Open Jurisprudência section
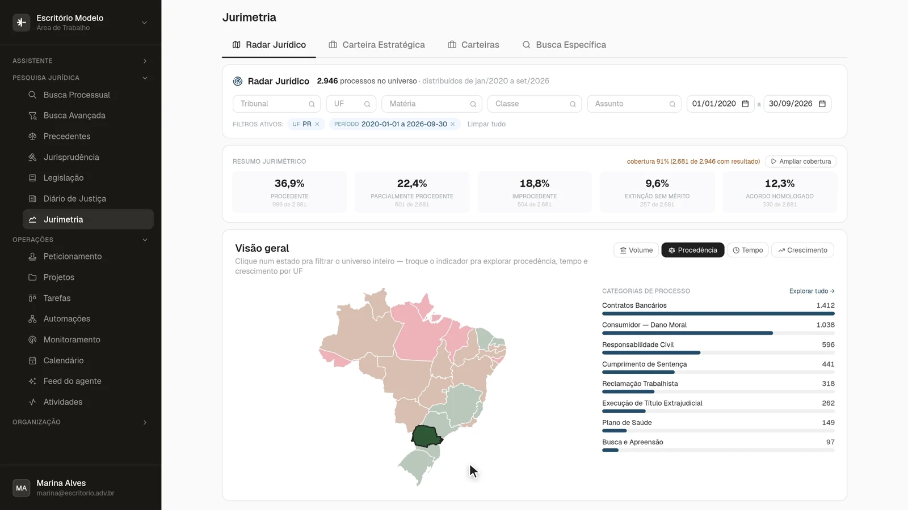The width and height of the screenshot is (908, 510). 88,157
